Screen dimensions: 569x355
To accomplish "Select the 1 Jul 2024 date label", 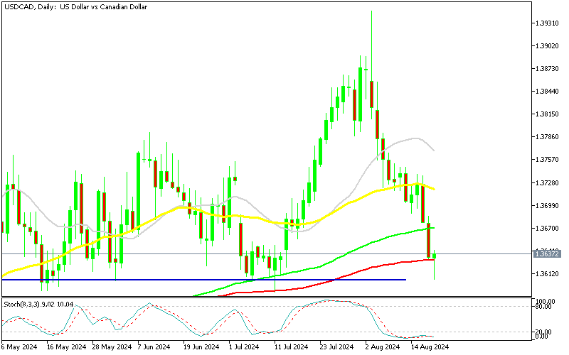I will point(242,347).
